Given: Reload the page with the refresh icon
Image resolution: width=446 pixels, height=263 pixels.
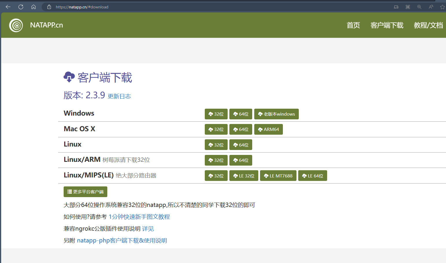Looking at the screenshot, I should pyautogui.click(x=21, y=7).
